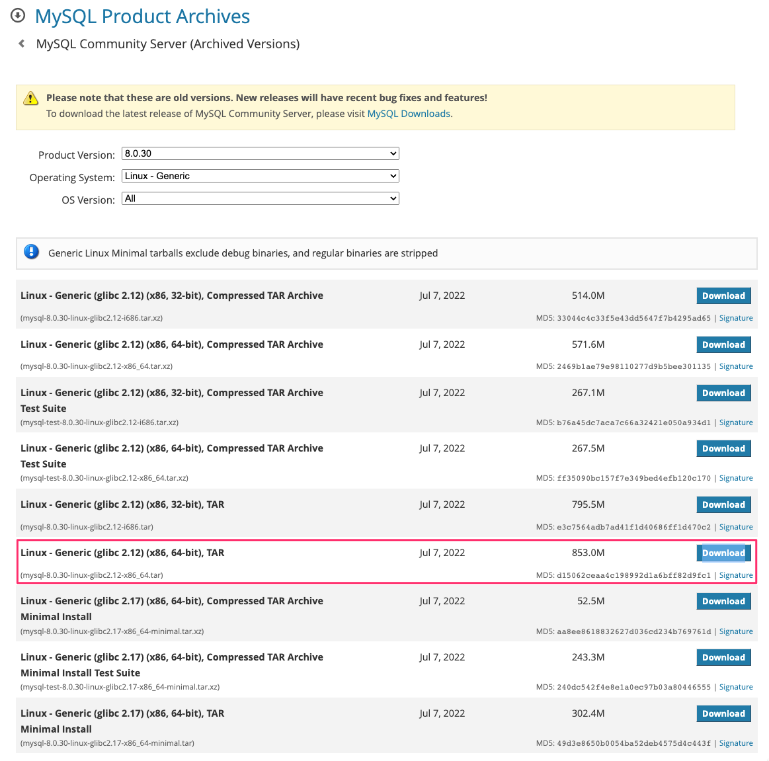Click the MySQL Community Server (Archived Versions) heading
Screen dimensions: 769x761
[x=168, y=44]
